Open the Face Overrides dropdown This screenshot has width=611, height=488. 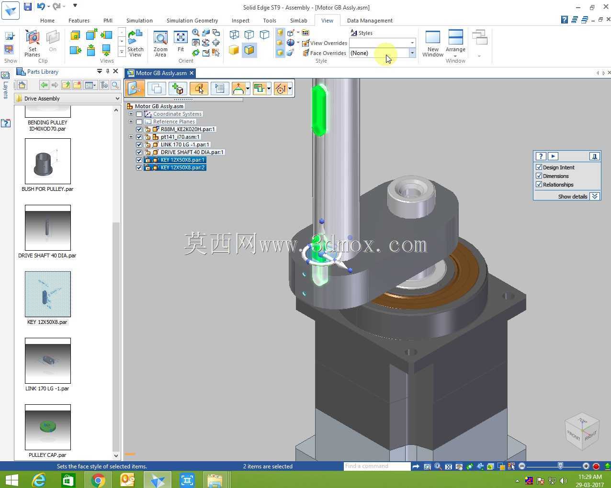tap(412, 53)
